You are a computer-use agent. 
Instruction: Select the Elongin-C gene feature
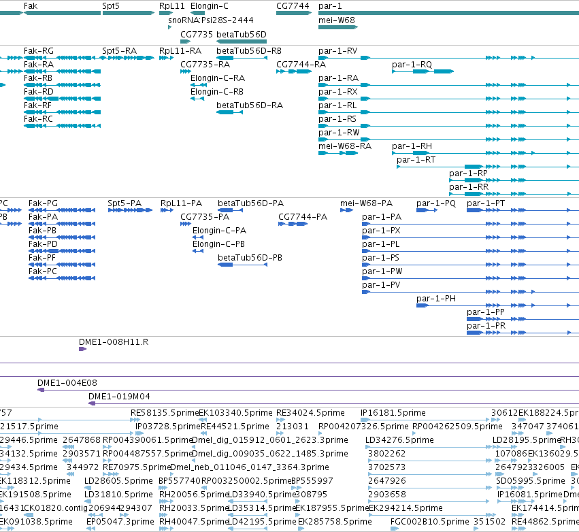[197, 13]
